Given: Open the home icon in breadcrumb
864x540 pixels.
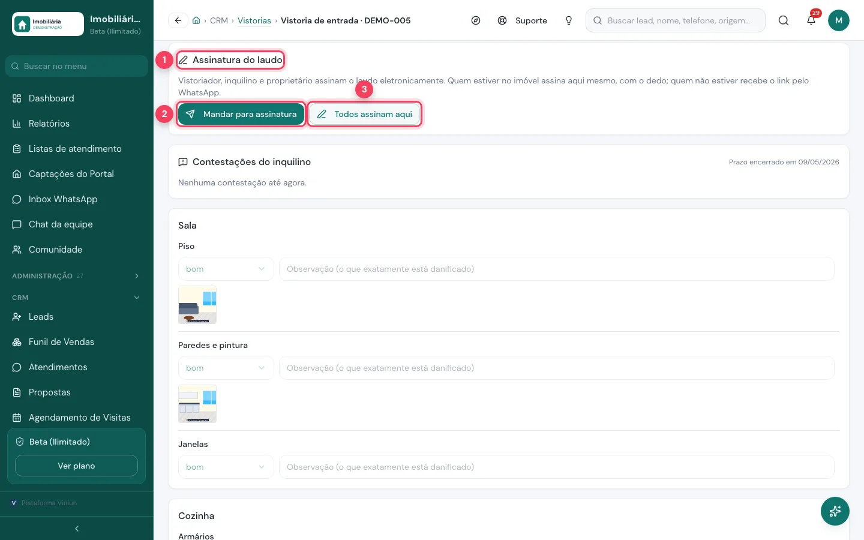Looking at the screenshot, I should pyautogui.click(x=196, y=20).
